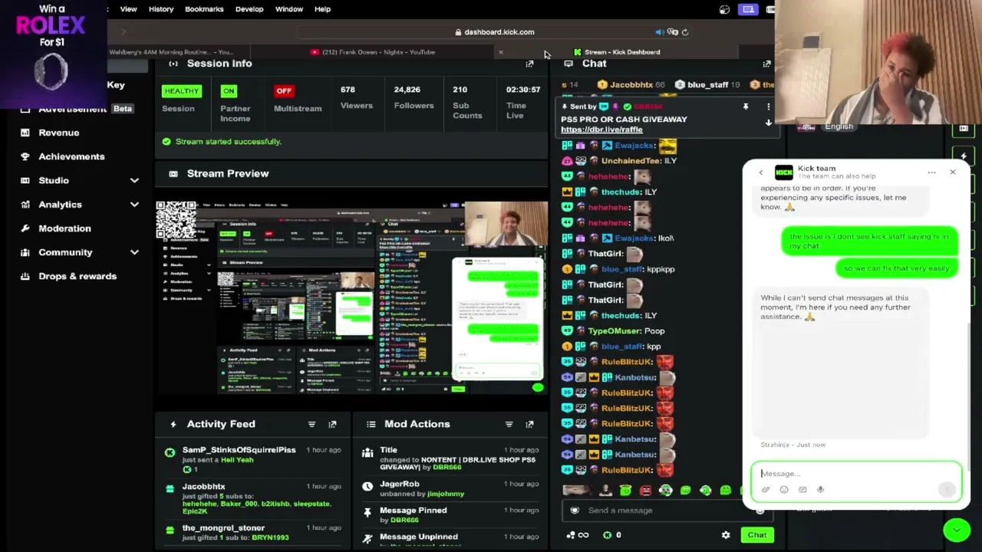Image resolution: width=982 pixels, height=552 pixels.
Task: Open the Kick team widget options menu
Action: [x=931, y=172]
